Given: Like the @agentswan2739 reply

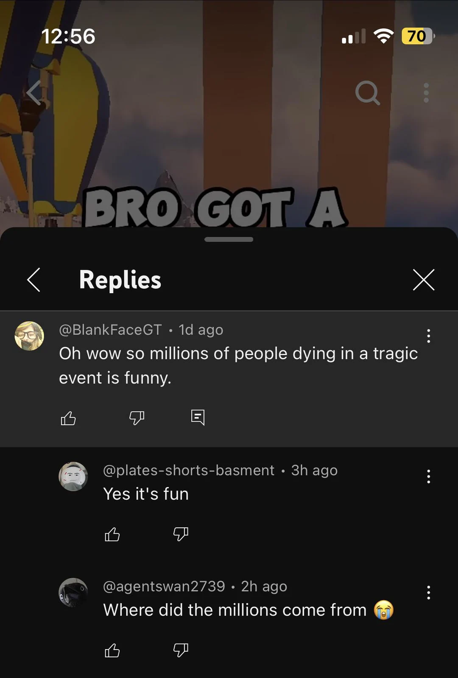Looking at the screenshot, I should [x=112, y=650].
